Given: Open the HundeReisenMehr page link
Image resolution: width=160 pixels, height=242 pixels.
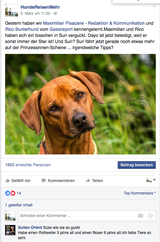Looking at the screenshot, I should tap(40, 7).
